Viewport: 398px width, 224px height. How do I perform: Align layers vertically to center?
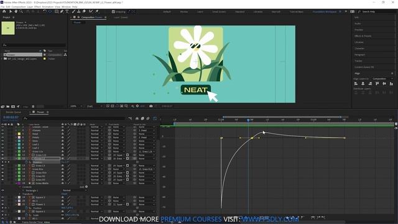(x=384, y=83)
